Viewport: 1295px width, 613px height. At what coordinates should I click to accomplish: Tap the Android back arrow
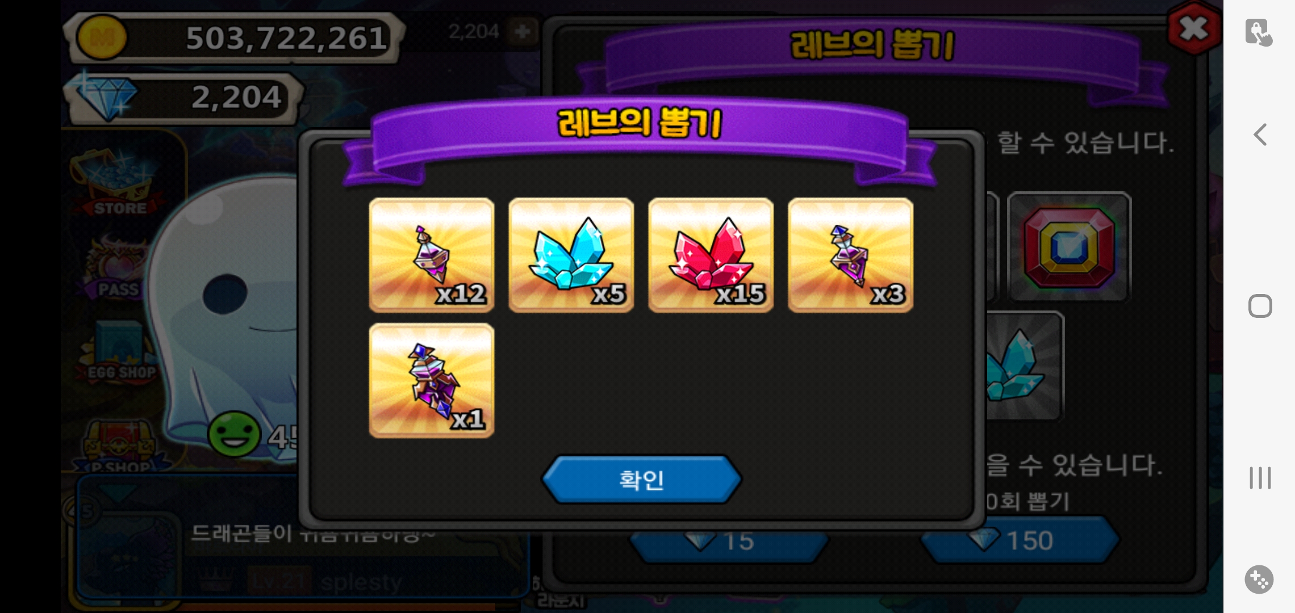1260,135
